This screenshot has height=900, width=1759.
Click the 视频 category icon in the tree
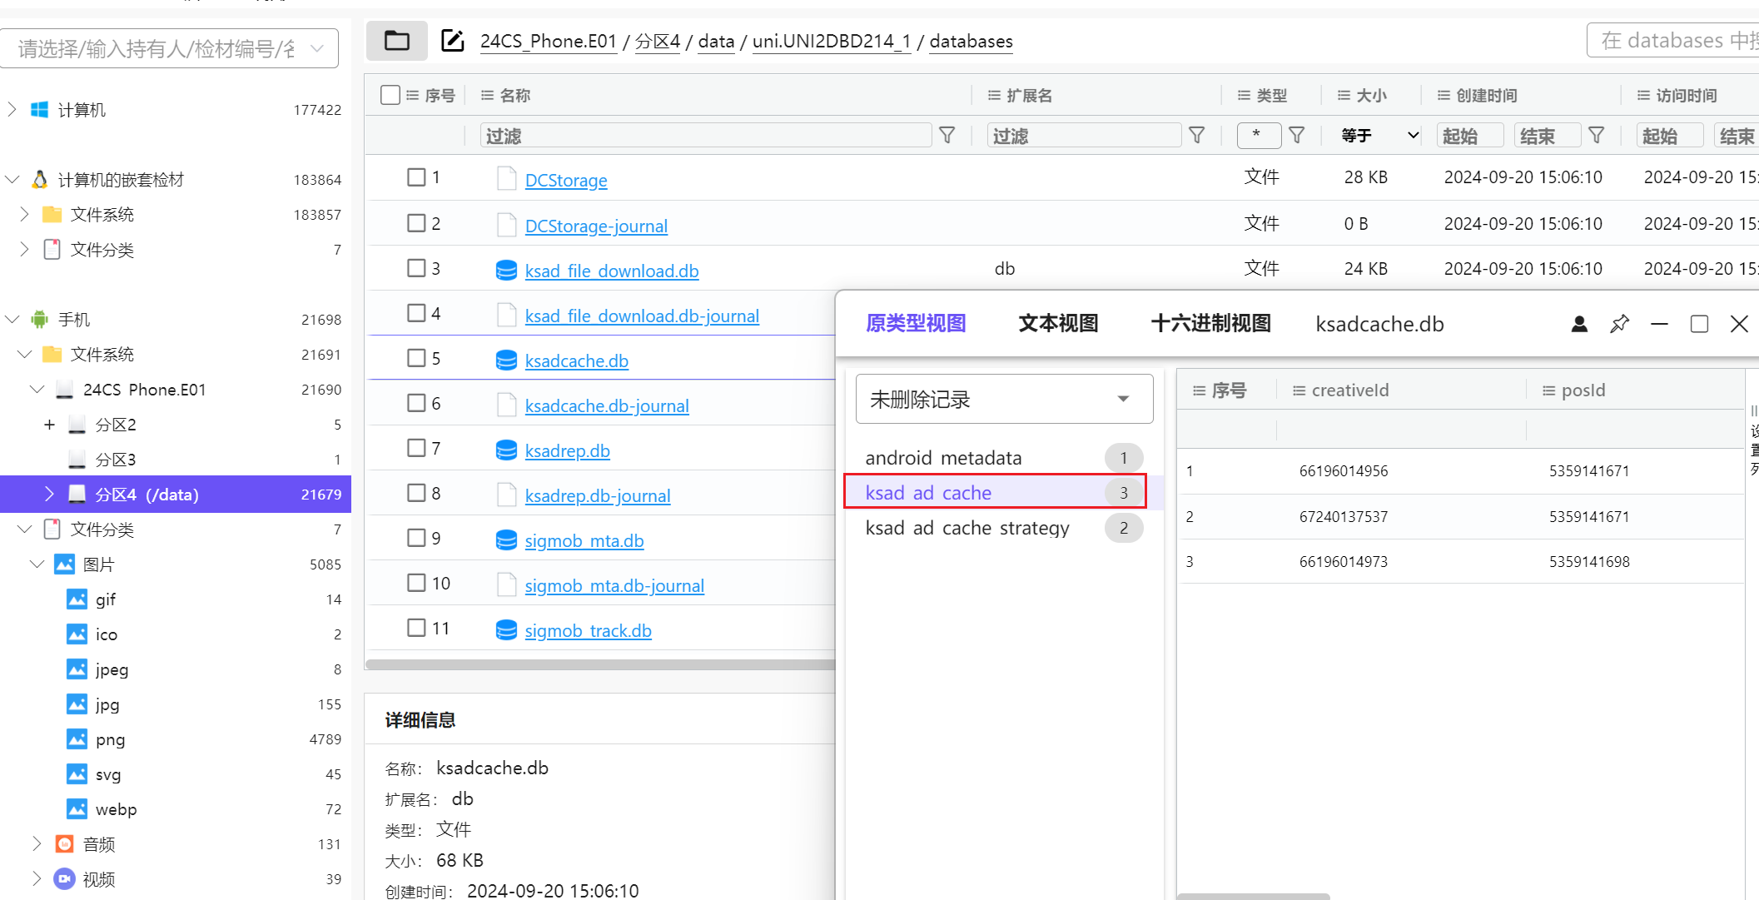point(64,879)
